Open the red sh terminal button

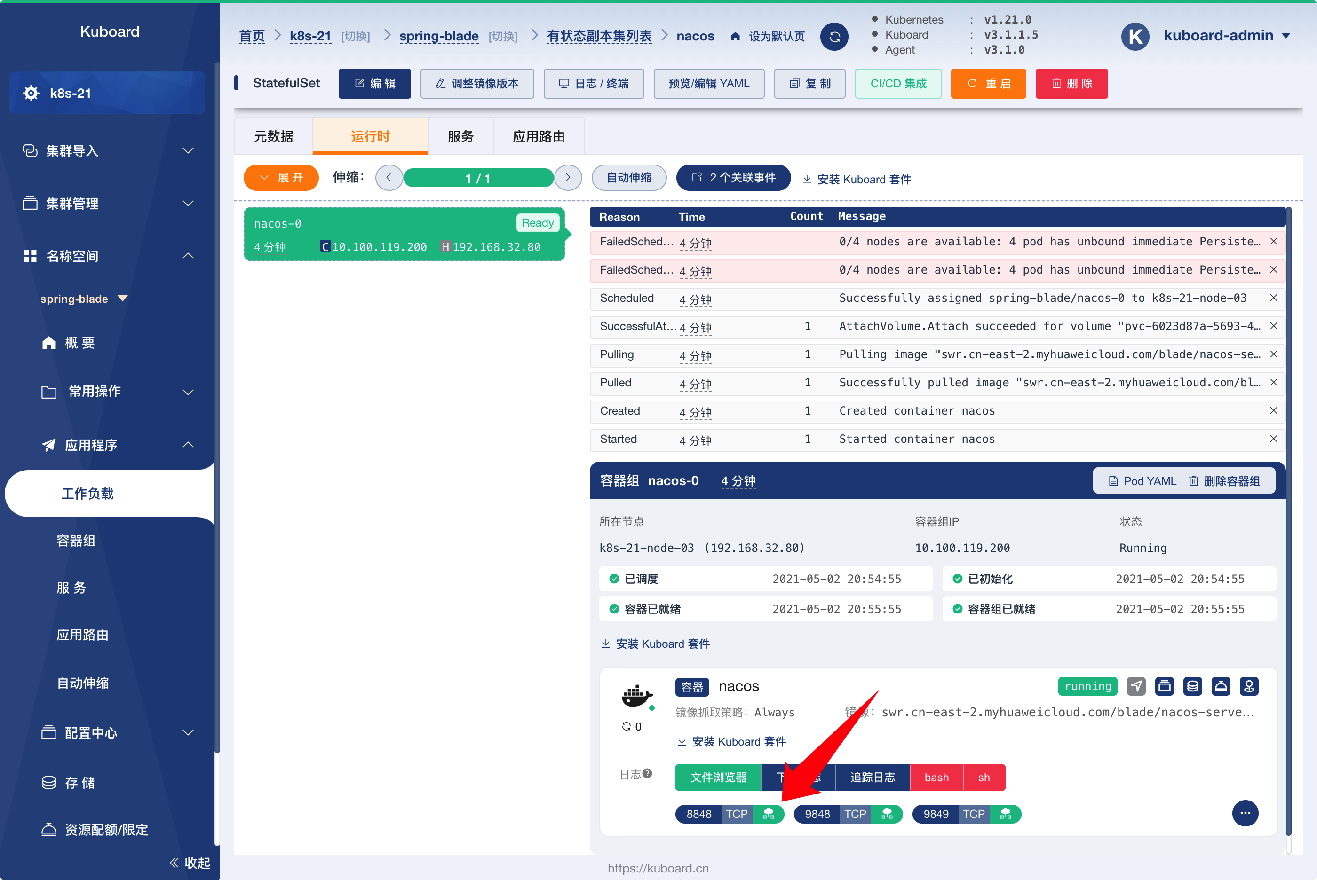tap(984, 778)
